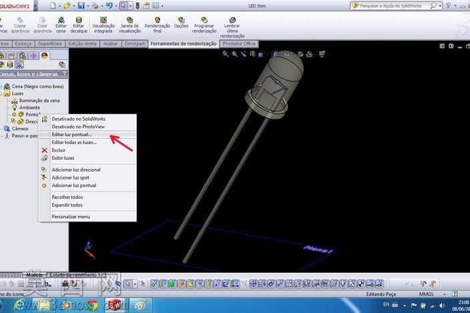Open render Opções
Image resolution: width=470 pixels, height=313 pixels.
(181, 23)
